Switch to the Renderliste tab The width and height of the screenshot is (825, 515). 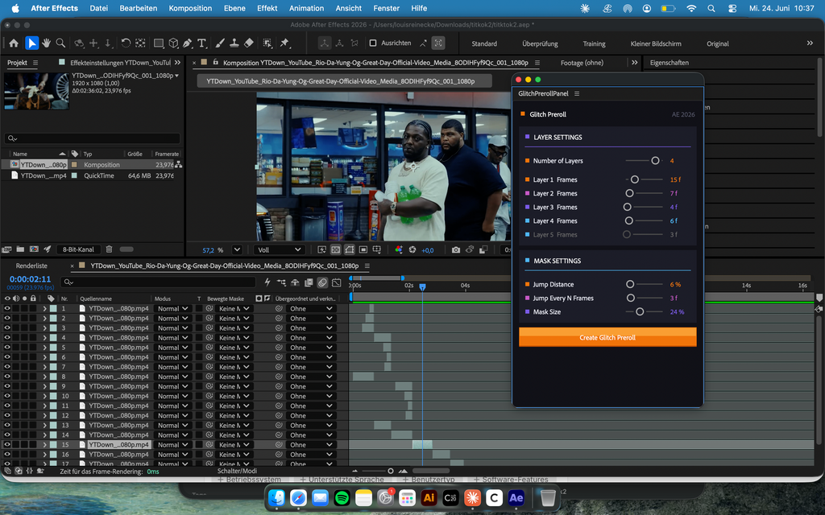click(31, 266)
